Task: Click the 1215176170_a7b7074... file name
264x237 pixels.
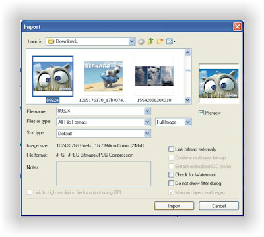Action: point(103,100)
